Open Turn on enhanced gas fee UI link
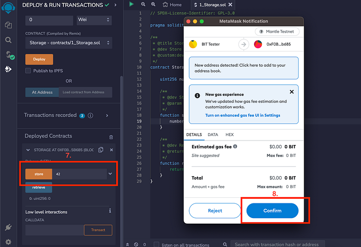 coord(243,115)
